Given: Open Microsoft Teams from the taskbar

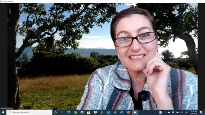Looking at the screenshot, I should (115, 112).
